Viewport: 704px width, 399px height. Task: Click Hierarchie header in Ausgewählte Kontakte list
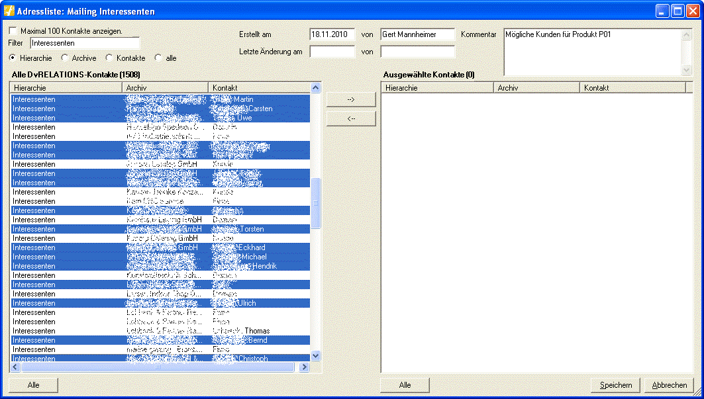point(437,88)
